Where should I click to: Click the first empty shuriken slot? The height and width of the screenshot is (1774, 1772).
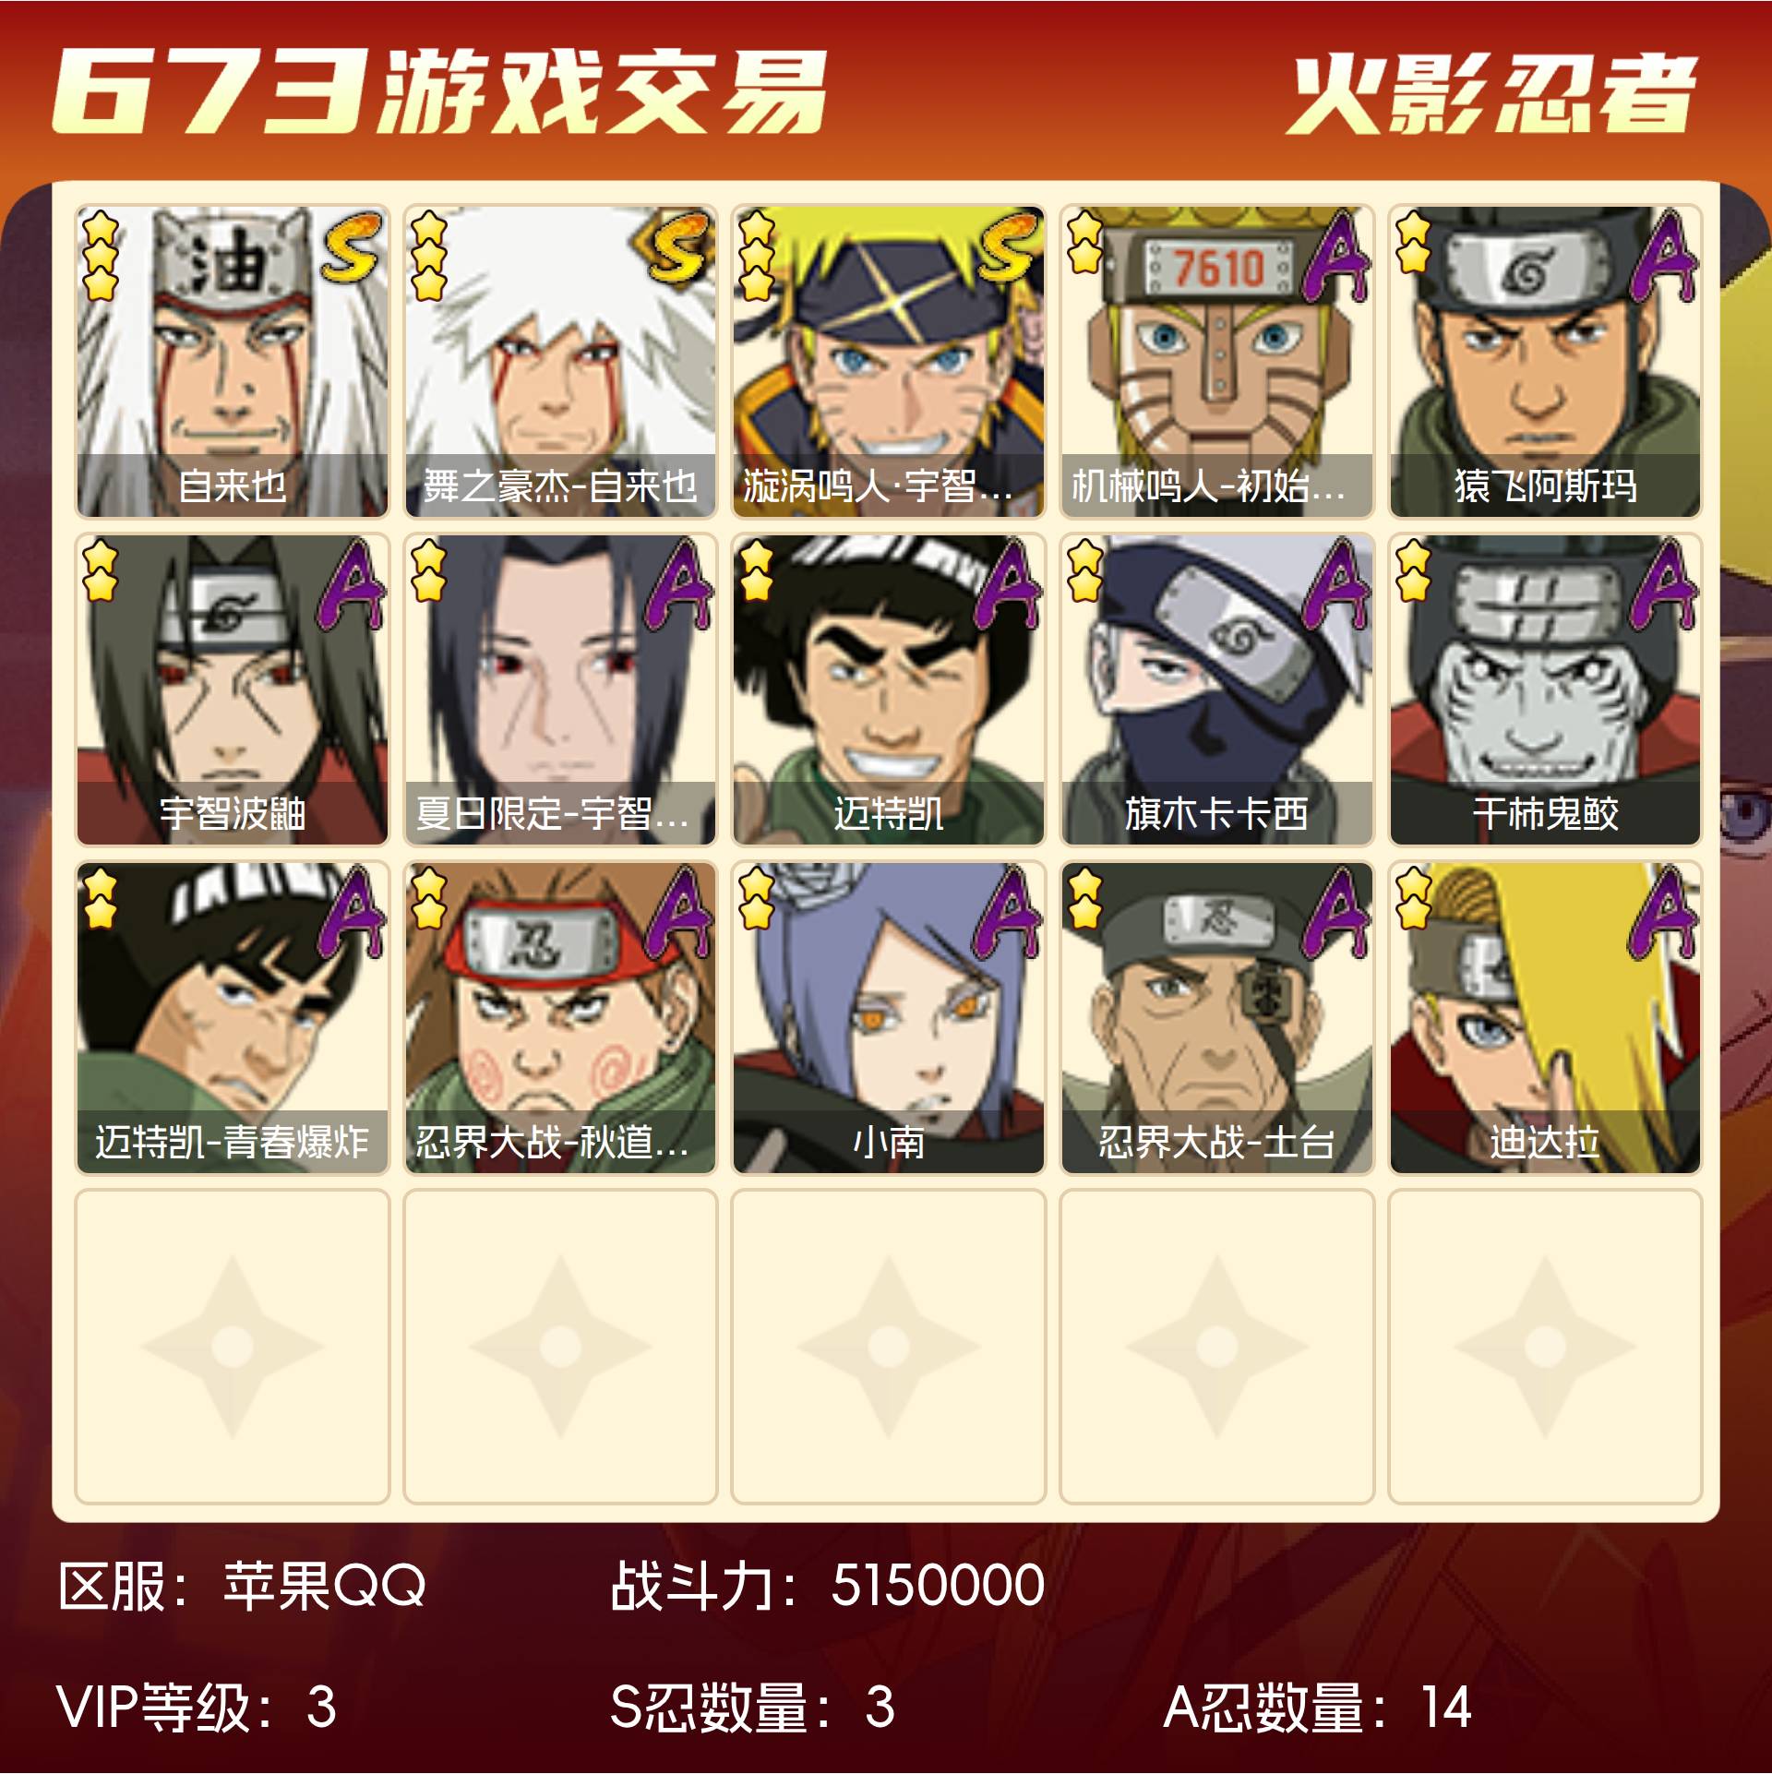(233, 1347)
